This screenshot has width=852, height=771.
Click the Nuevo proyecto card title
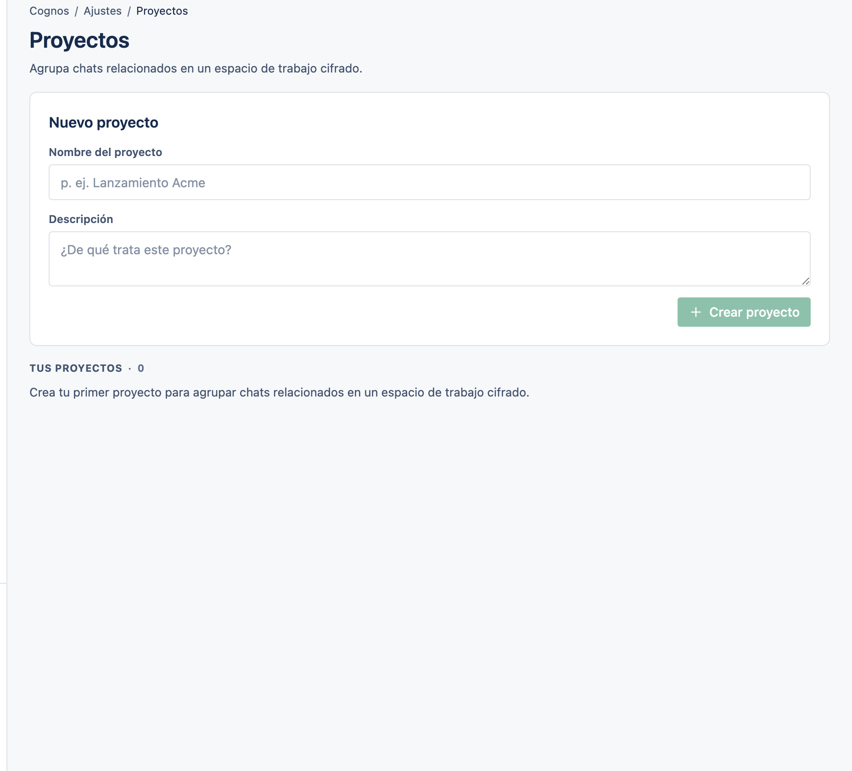[x=103, y=123]
